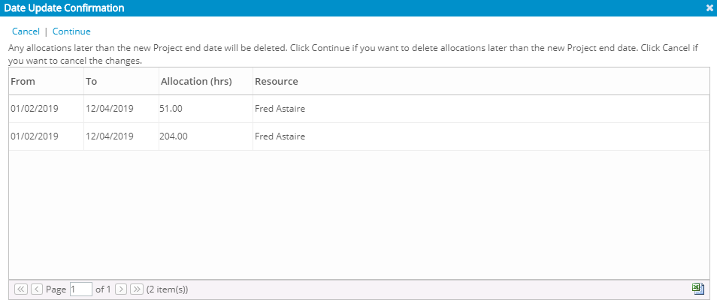This screenshot has height=303, width=717.
Task: Click the (2 item(s)) count text
Action: [167, 289]
